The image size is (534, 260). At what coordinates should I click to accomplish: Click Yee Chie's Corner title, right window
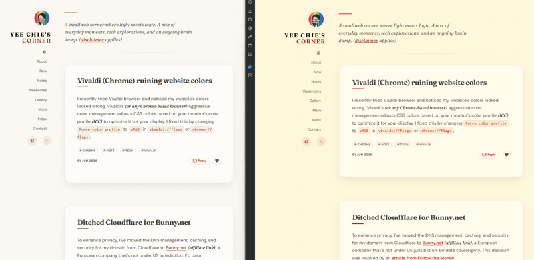point(305,39)
